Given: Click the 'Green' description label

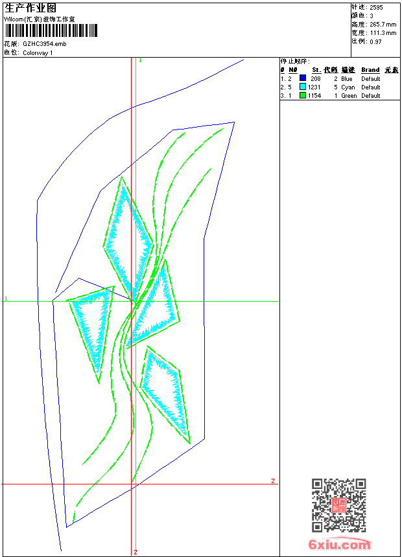Looking at the screenshot, I should coord(349,96).
